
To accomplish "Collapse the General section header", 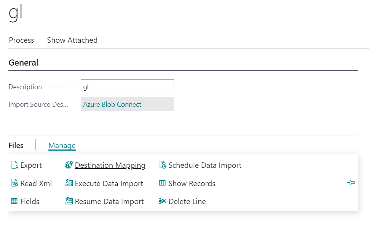I will click(x=23, y=63).
